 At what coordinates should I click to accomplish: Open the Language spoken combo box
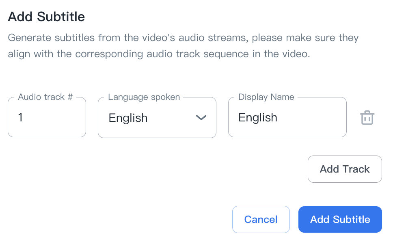[x=157, y=118]
